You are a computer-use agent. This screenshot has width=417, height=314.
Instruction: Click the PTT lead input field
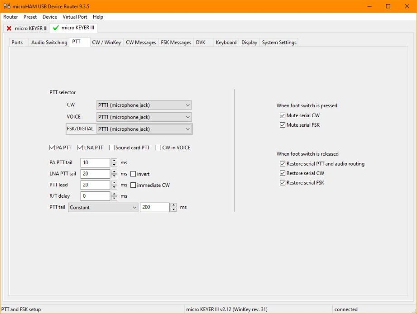point(95,185)
